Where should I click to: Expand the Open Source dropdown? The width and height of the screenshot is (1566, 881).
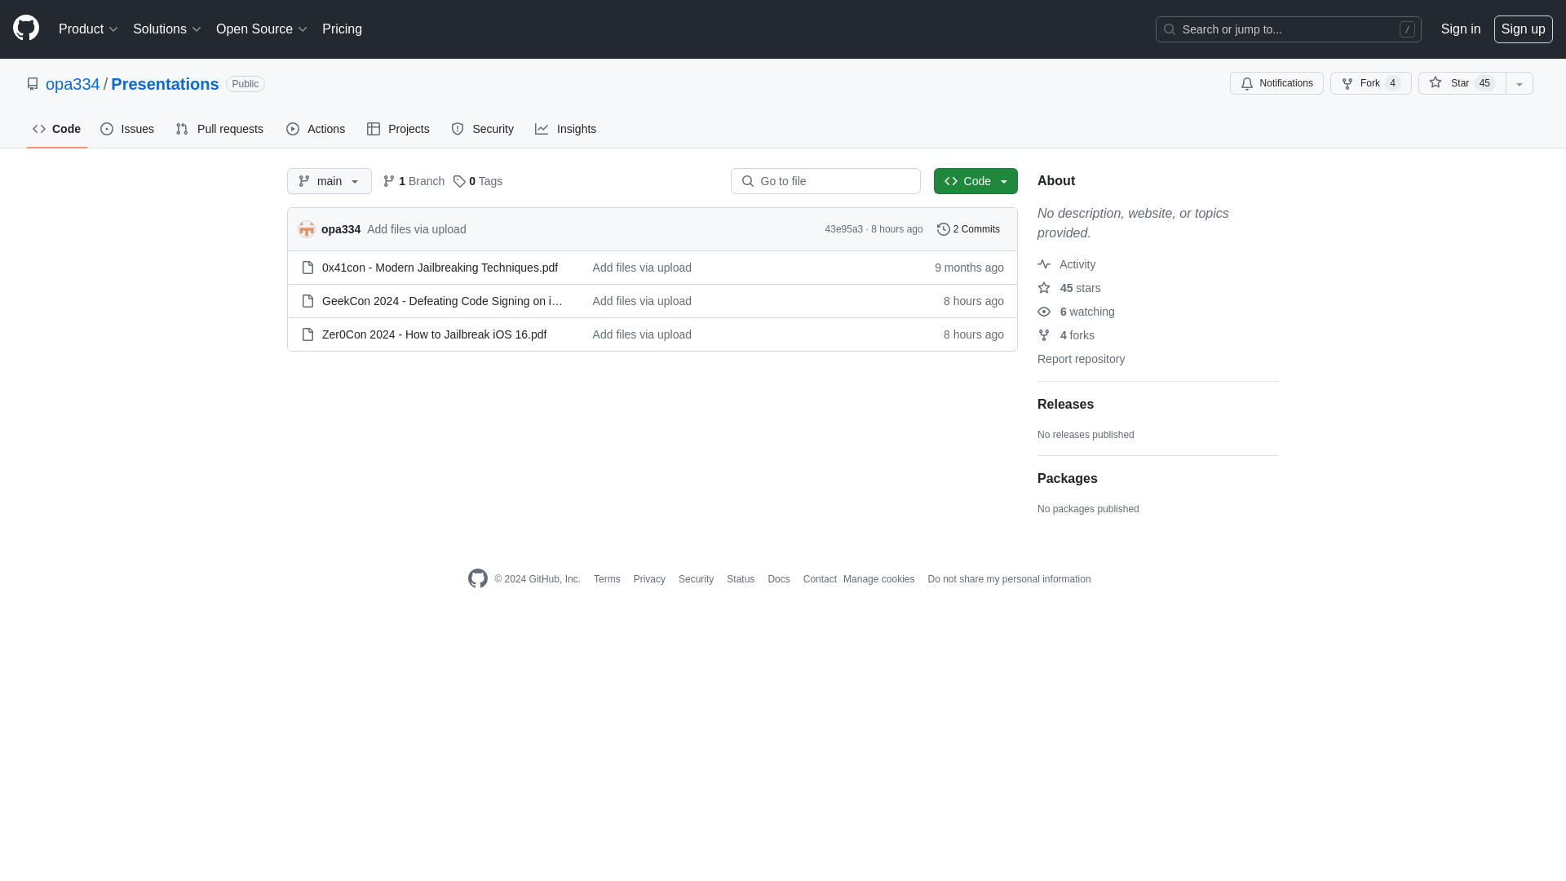tap(261, 29)
